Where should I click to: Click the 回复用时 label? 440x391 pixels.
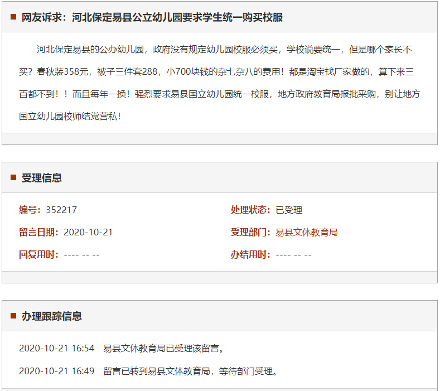point(39,254)
